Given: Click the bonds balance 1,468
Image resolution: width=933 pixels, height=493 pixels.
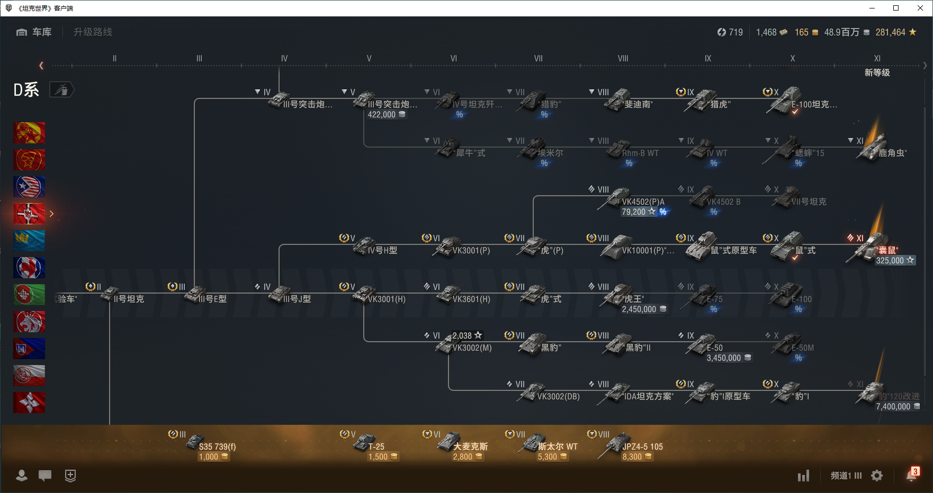Looking at the screenshot, I should click(771, 32).
